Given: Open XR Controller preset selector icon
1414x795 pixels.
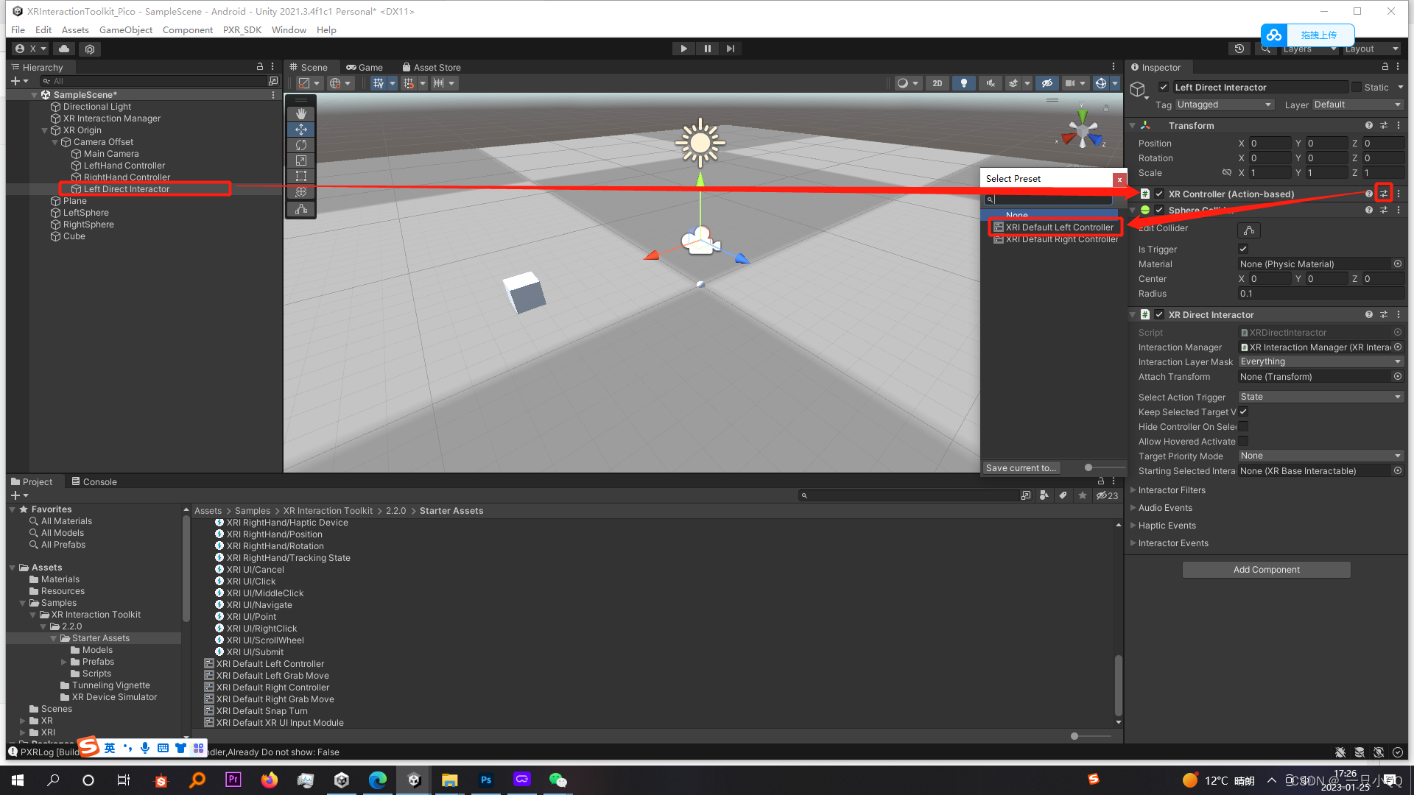Looking at the screenshot, I should 1384,194.
